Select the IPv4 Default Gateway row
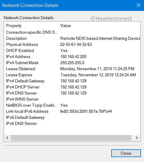The width and height of the screenshot is (144, 162). coord(72,81)
